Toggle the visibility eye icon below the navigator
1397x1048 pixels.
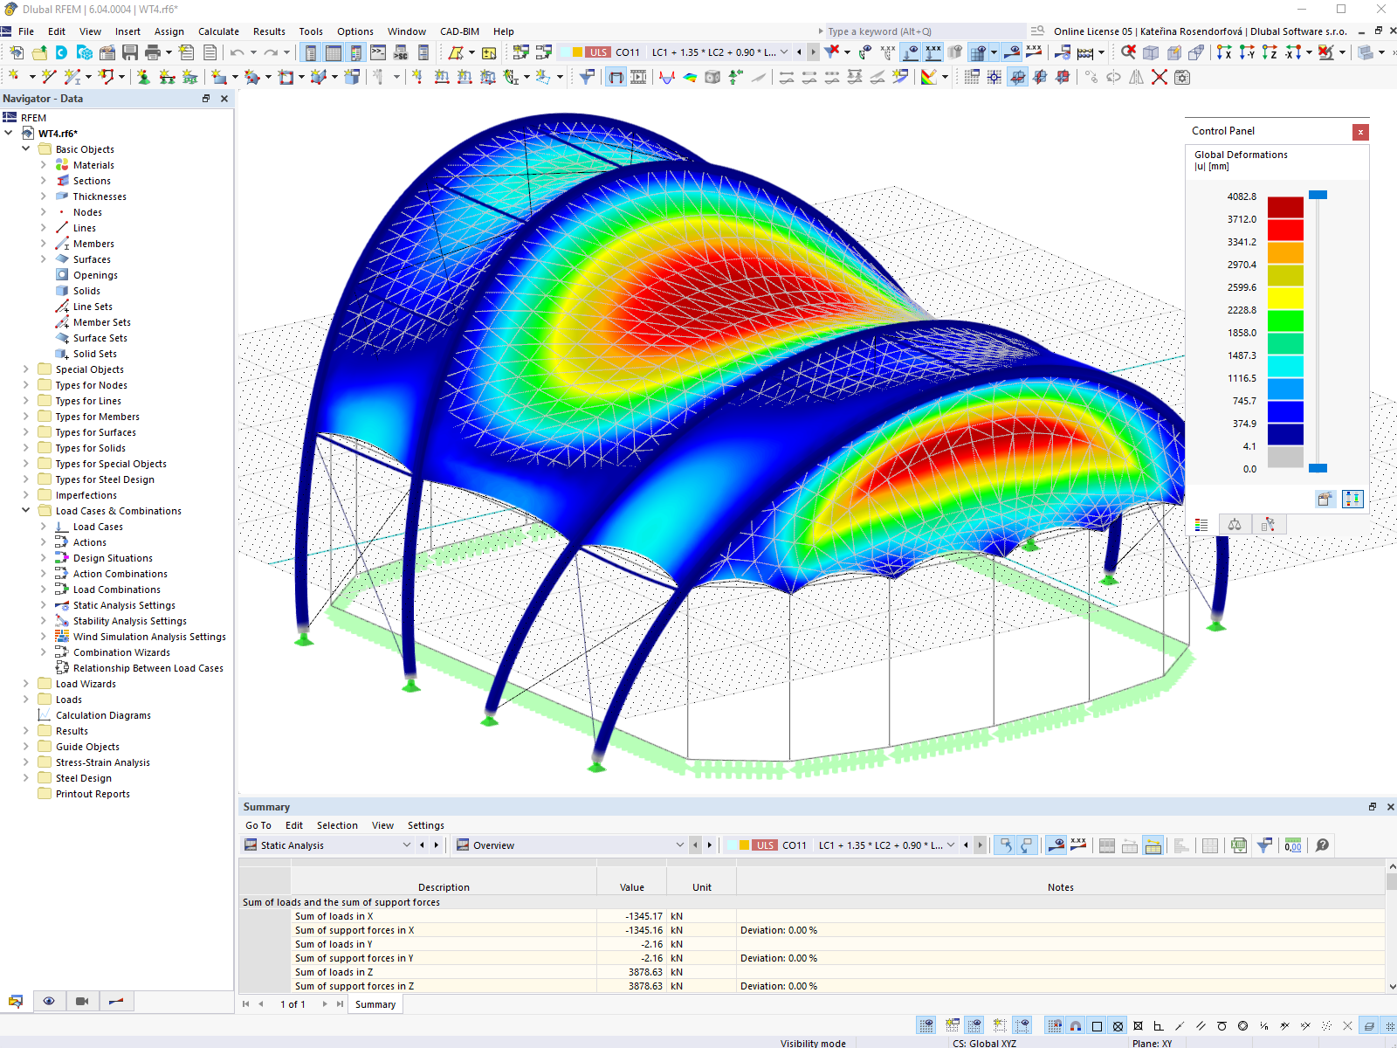(49, 1001)
